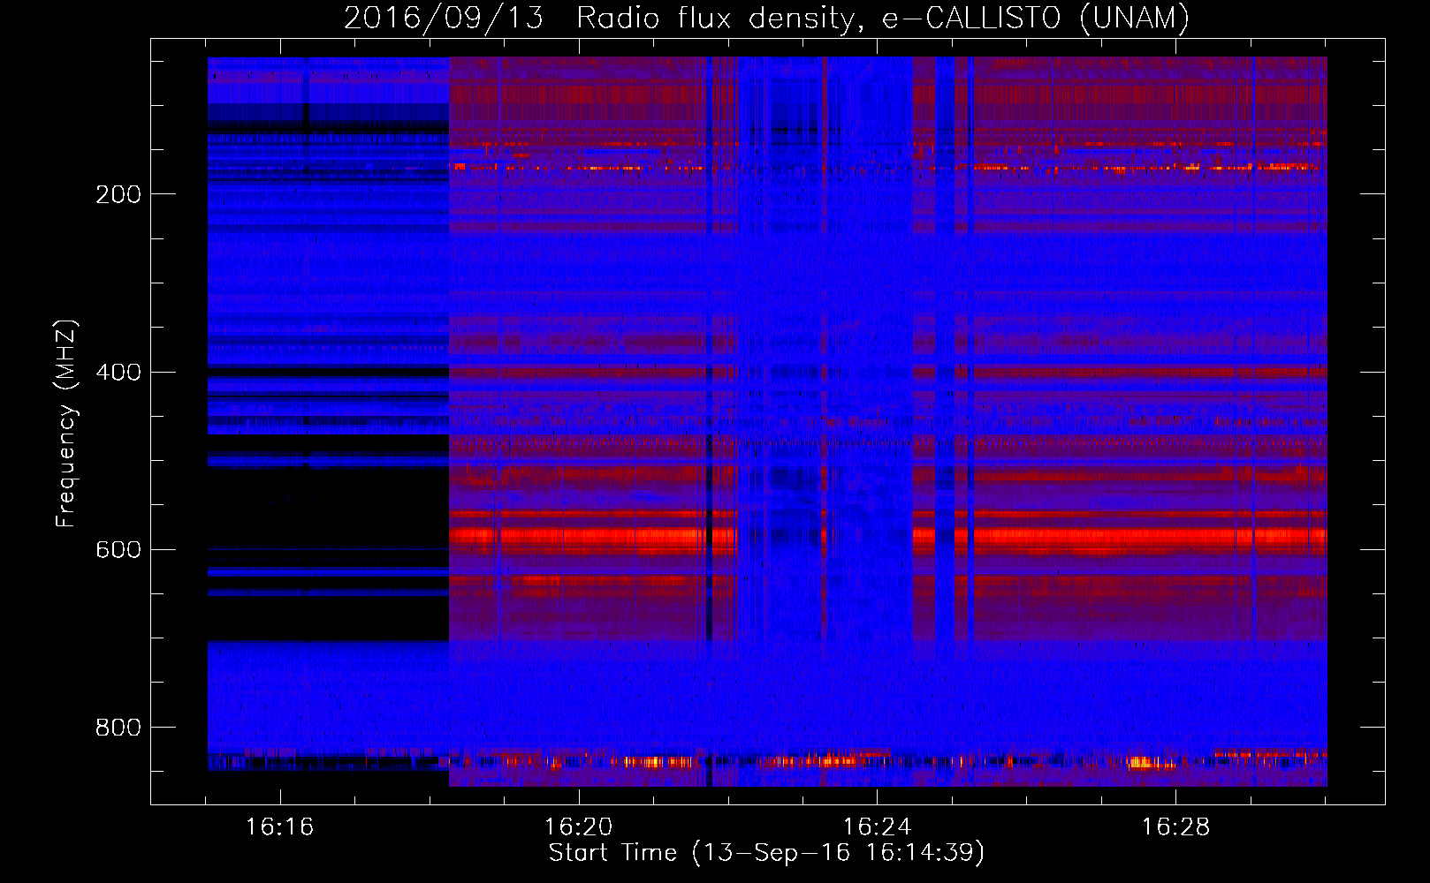
Task: Click the 16:16 time tick label
Action: [280, 827]
